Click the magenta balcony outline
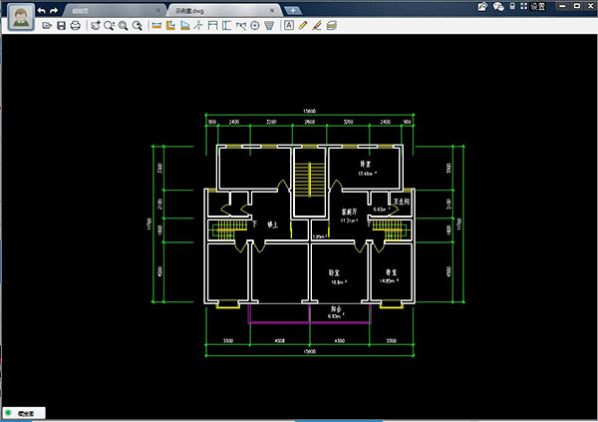The width and height of the screenshot is (598, 422). pyautogui.click(x=309, y=314)
